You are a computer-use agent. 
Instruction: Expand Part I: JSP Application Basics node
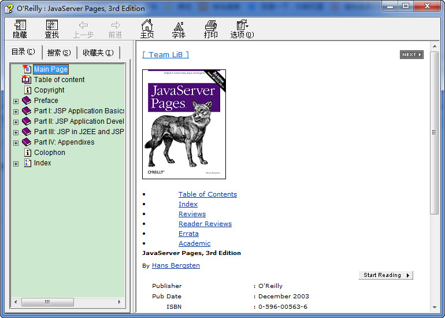pyautogui.click(x=16, y=112)
